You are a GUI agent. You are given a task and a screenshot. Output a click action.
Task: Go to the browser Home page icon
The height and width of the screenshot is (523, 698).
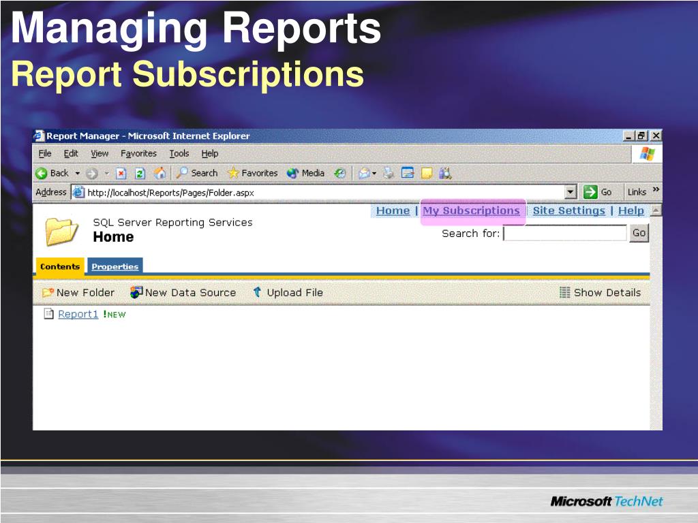pyautogui.click(x=160, y=173)
